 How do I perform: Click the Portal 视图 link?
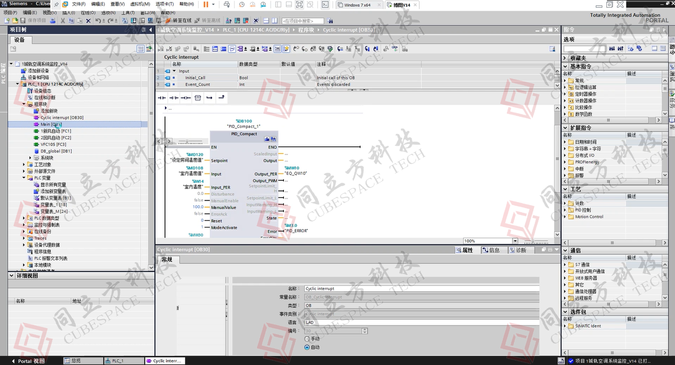coord(31,361)
